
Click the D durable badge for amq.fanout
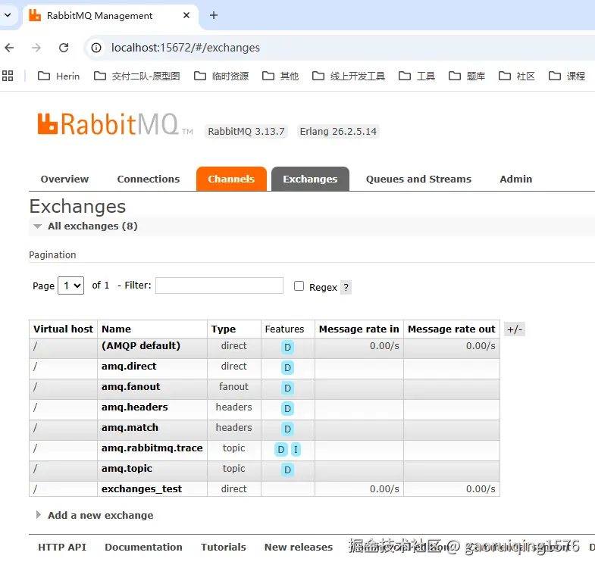287,388
